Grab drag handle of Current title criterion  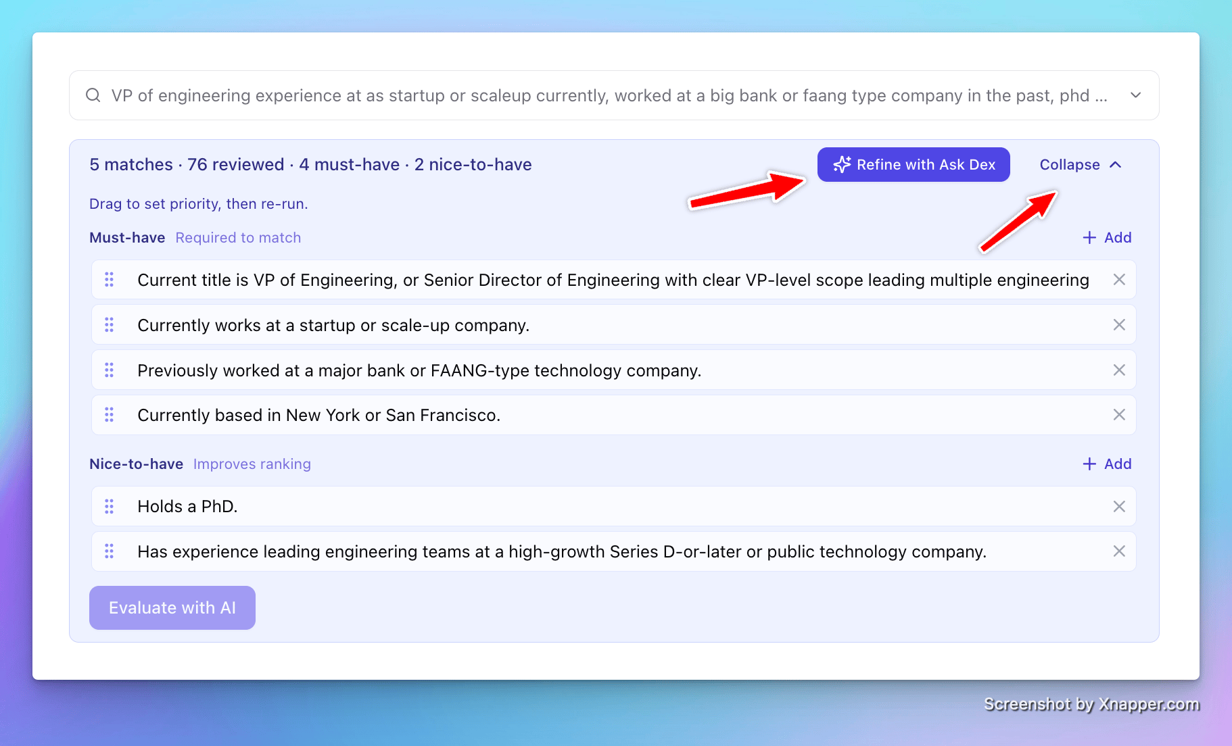coord(109,280)
